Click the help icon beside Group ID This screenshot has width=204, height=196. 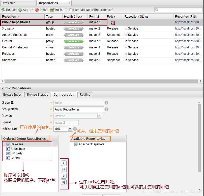coord(106,103)
